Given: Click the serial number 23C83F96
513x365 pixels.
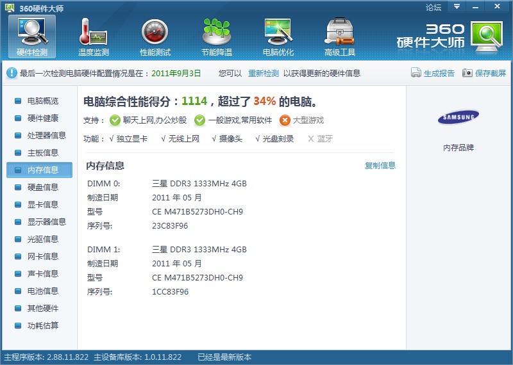Looking at the screenshot, I should (170, 226).
